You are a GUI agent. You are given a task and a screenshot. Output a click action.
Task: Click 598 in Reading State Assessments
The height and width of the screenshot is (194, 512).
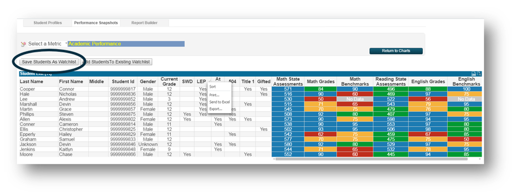391,119
